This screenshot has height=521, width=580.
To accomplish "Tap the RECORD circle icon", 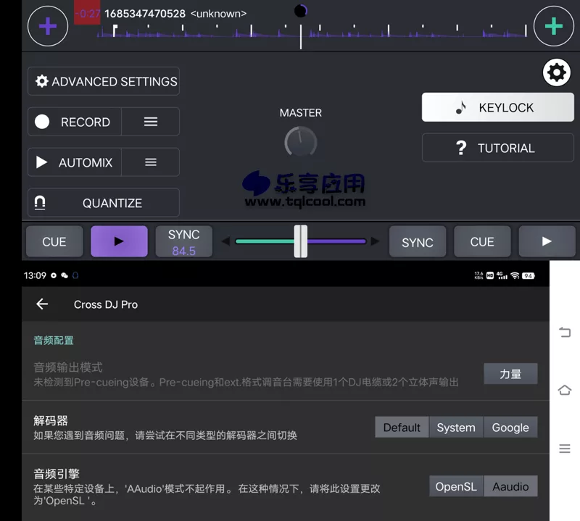I will point(43,122).
